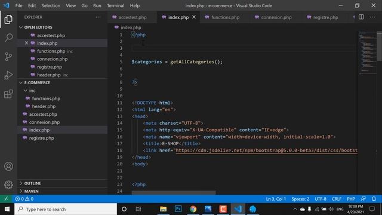Viewport: 382px width, 215px height.
Task: Open the Help menu
Action: point(135,5)
